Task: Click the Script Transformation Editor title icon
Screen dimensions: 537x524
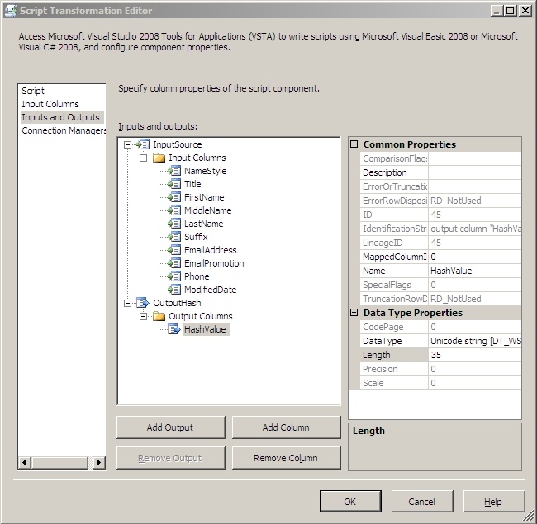Action: pos(11,11)
